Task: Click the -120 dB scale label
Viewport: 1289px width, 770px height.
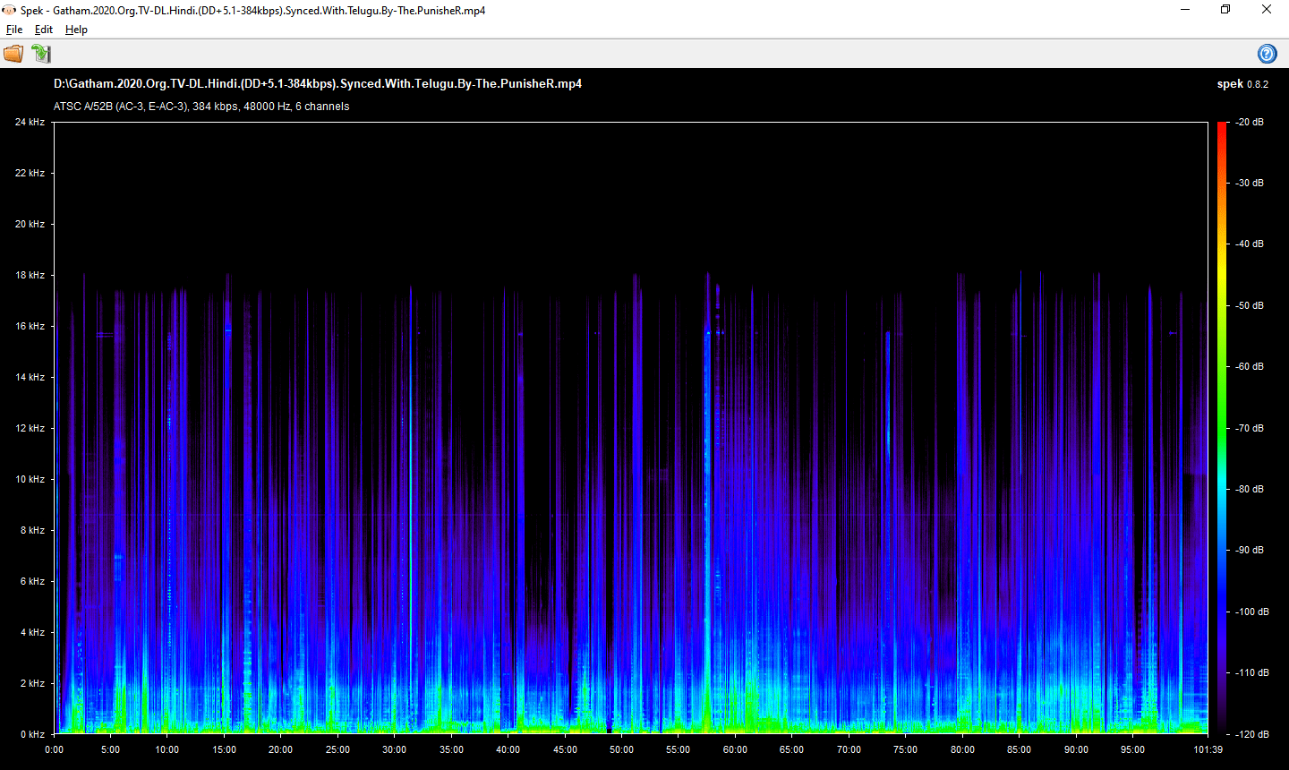Action: (1251, 734)
